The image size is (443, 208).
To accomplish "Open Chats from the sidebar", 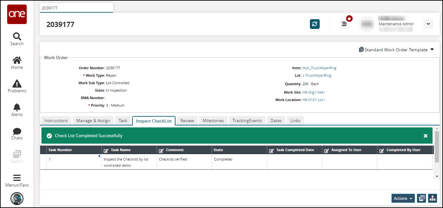I will [17, 133].
